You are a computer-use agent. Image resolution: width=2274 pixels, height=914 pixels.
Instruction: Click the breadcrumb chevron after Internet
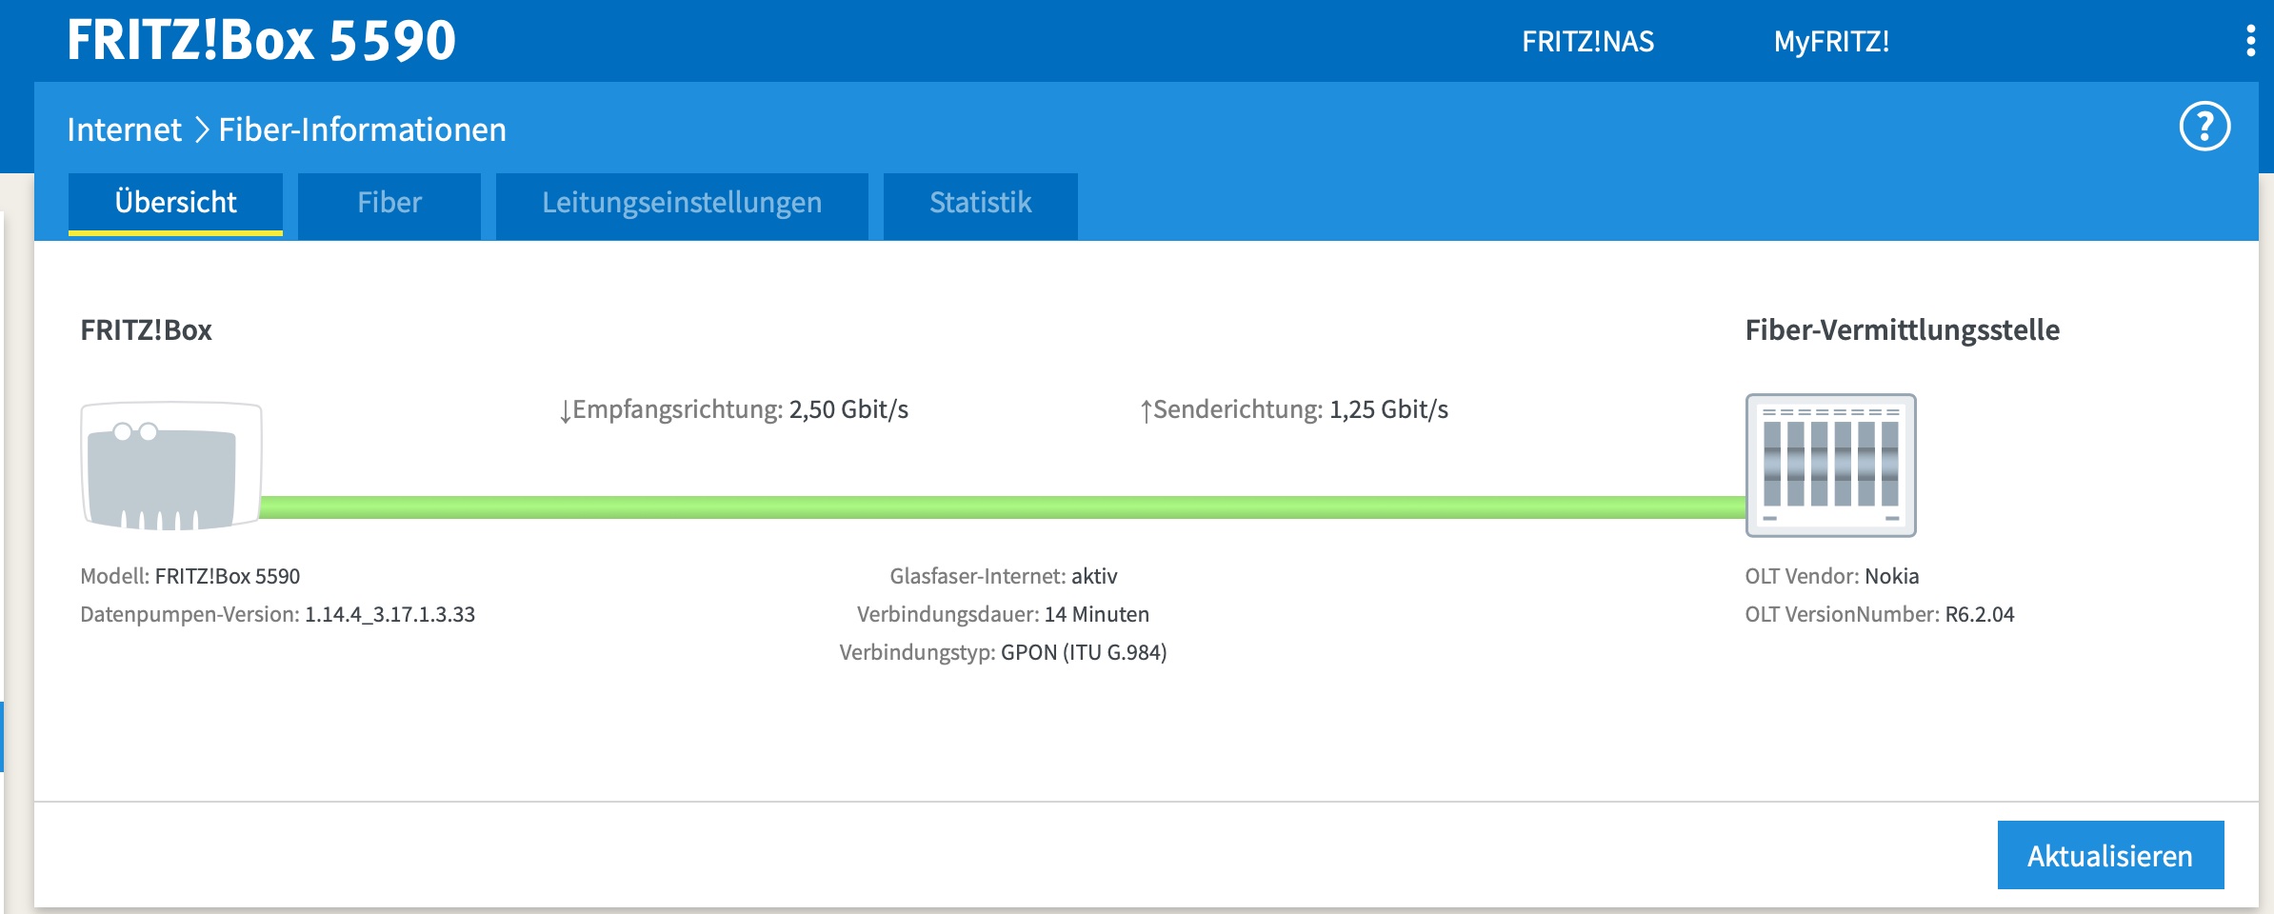pyautogui.click(x=202, y=129)
